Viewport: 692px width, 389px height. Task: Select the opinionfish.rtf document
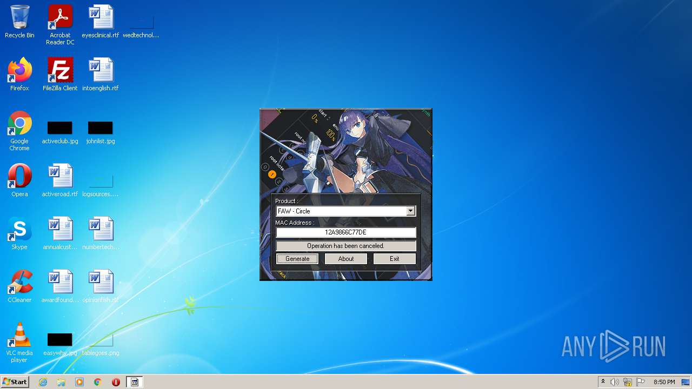[x=101, y=286]
